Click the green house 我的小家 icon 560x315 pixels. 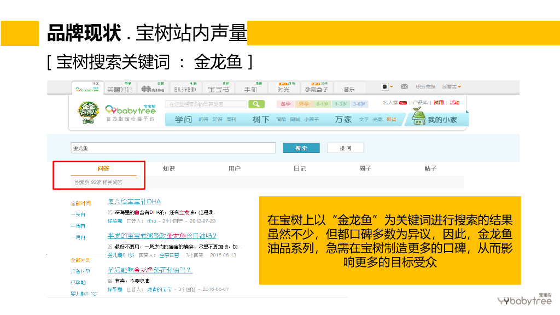(418, 117)
